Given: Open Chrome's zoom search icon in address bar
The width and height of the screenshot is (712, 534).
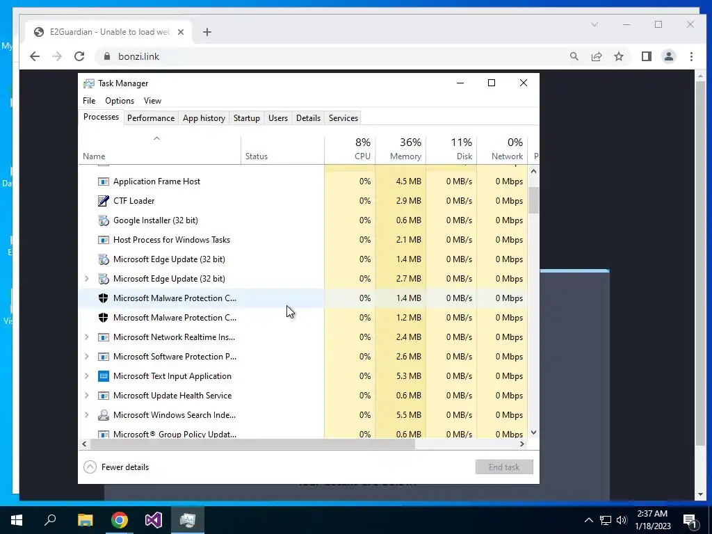Looking at the screenshot, I should (x=574, y=56).
